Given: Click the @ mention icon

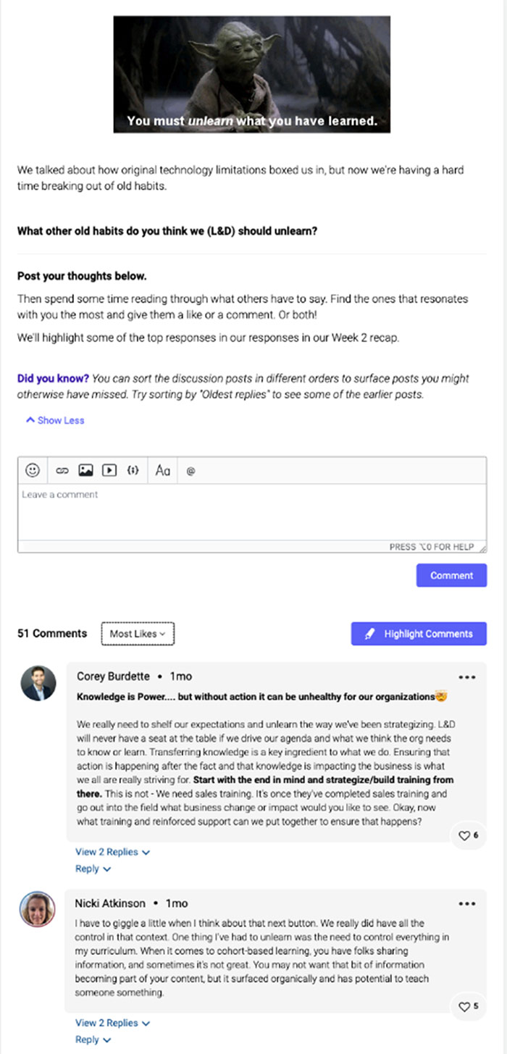Looking at the screenshot, I should (191, 471).
